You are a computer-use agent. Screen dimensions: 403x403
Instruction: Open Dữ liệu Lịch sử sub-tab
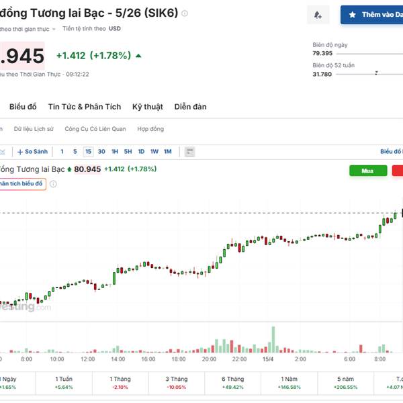click(34, 129)
